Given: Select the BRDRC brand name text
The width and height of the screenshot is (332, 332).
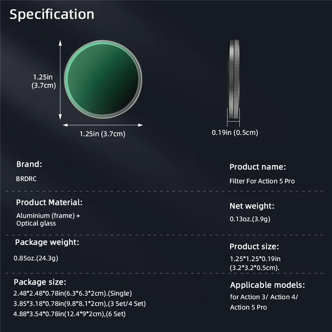Looking at the screenshot, I should (x=26, y=179).
